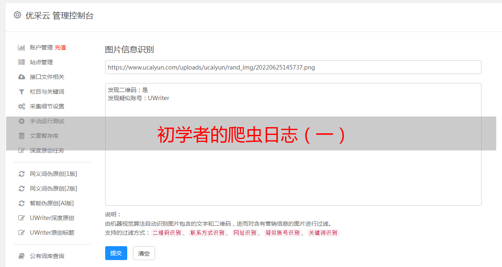Open UWriter原创标题 page

click(52, 233)
